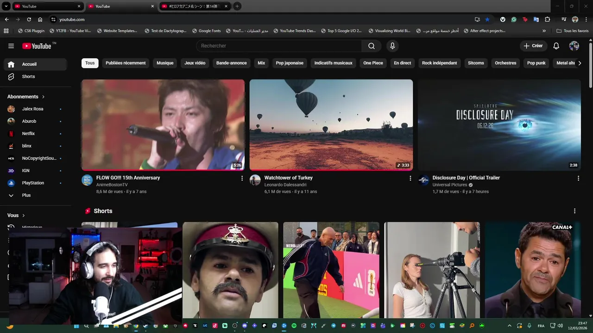Select the Jeux vidéo chip
The image size is (593, 333).
[195, 63]
